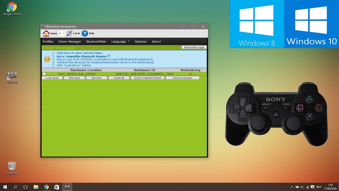Open the Options menu
The height and width of the screenshot is (191, 339).
point(141,42)
